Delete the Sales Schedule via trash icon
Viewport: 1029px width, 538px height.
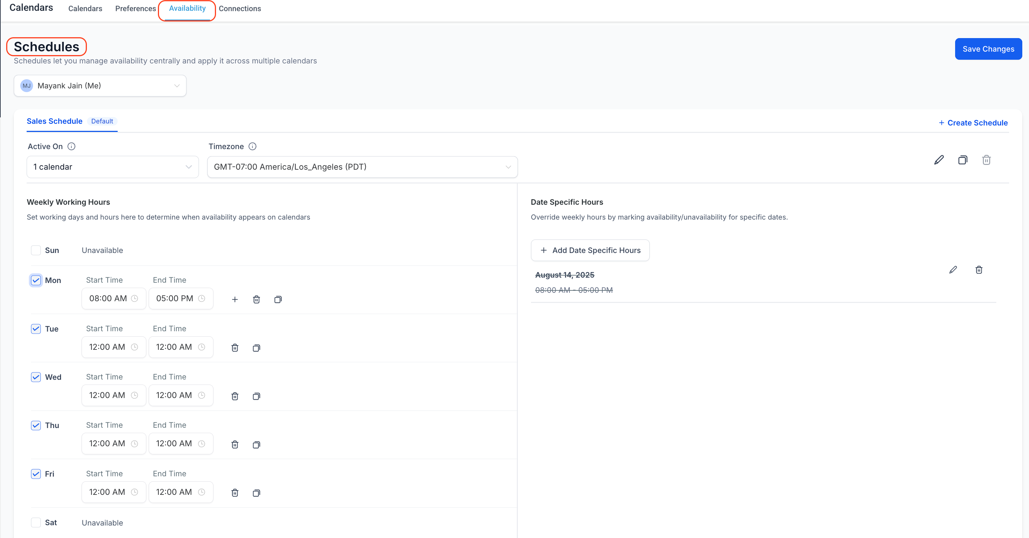(x=986, y=160)
